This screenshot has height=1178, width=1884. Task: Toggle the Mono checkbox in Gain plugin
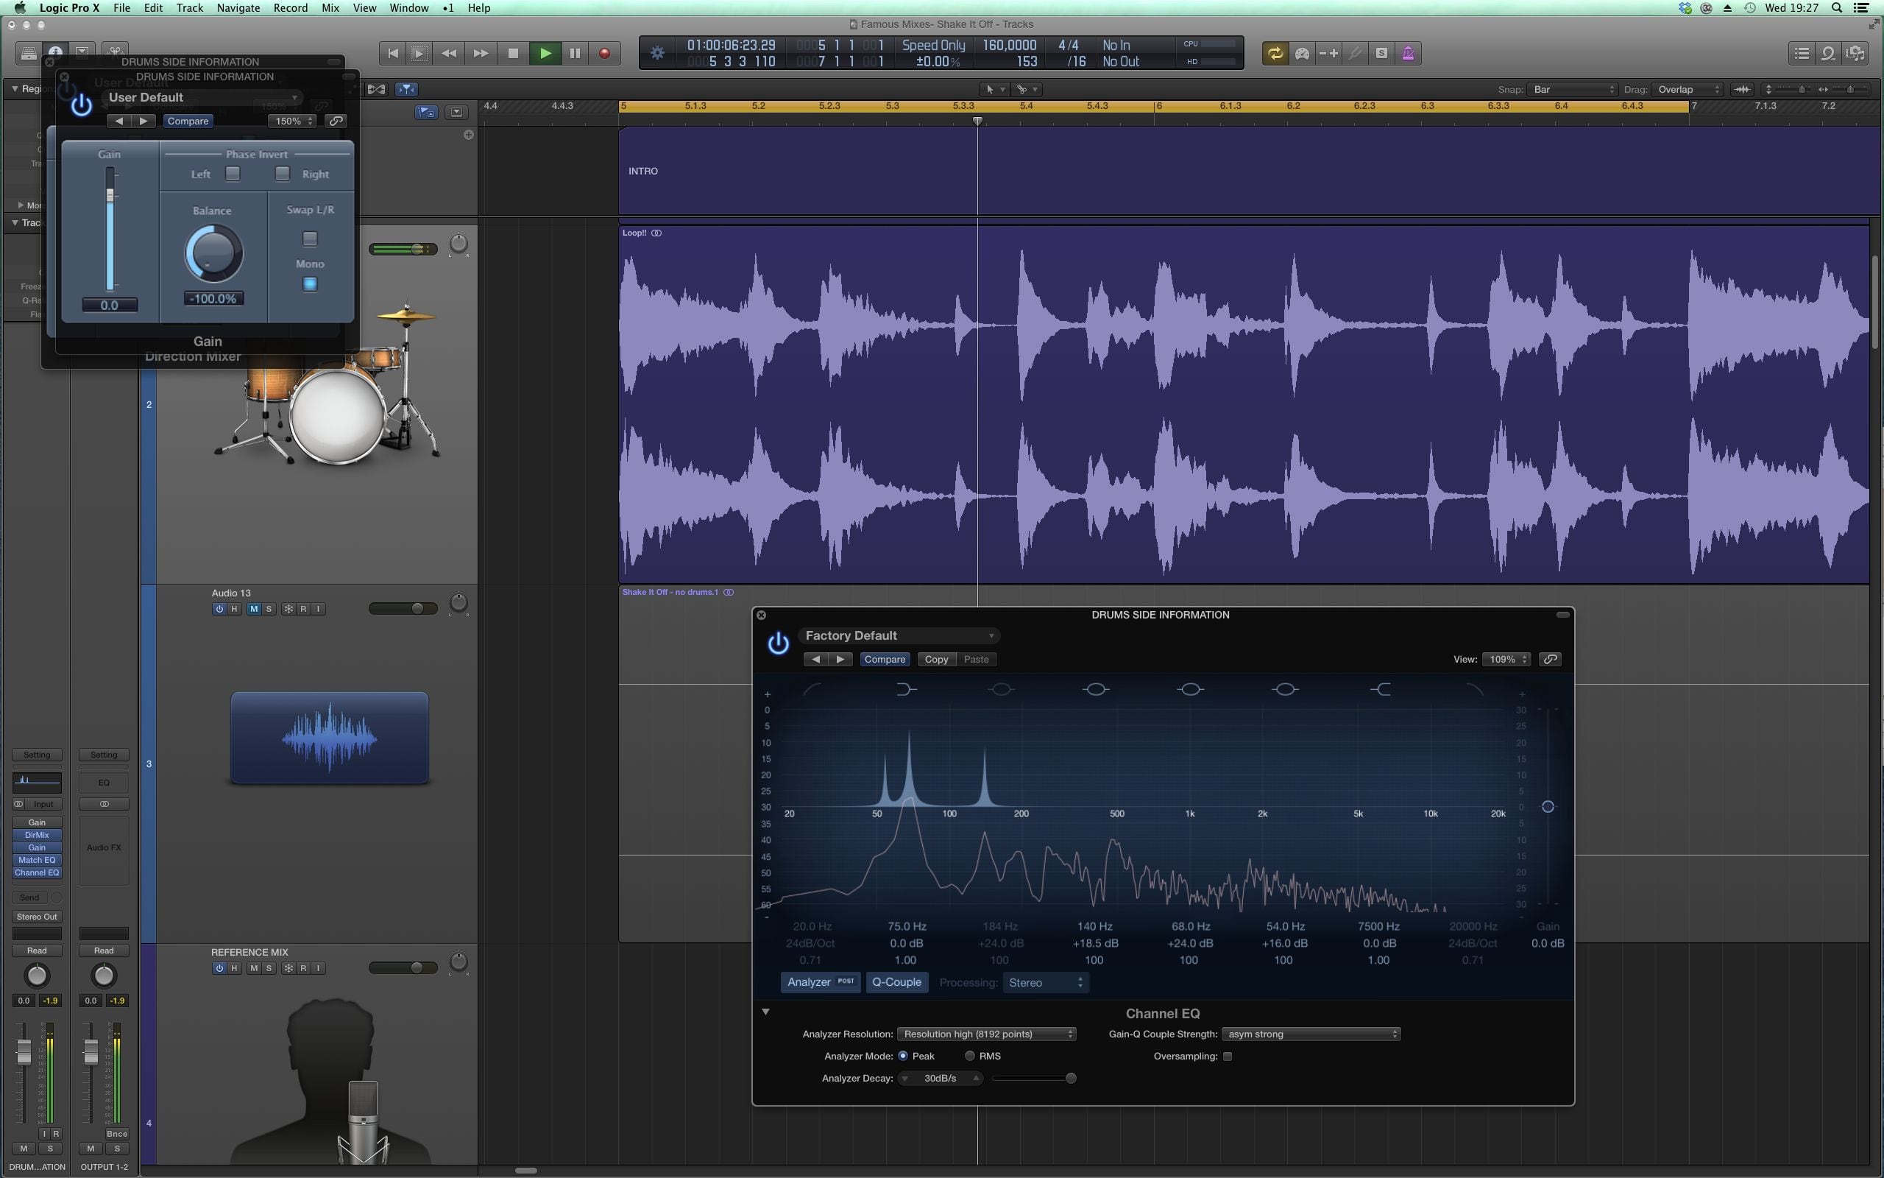[x=310, y=283]
